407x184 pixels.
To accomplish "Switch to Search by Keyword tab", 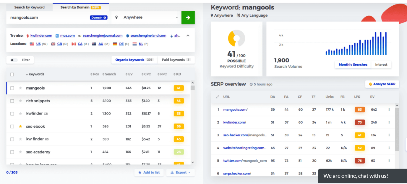I will (29, 7).
